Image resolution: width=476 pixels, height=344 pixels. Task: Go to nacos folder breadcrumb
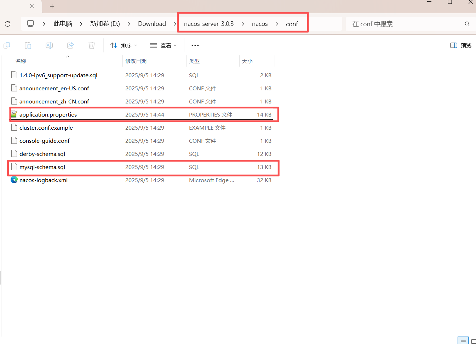pos(260,24)
